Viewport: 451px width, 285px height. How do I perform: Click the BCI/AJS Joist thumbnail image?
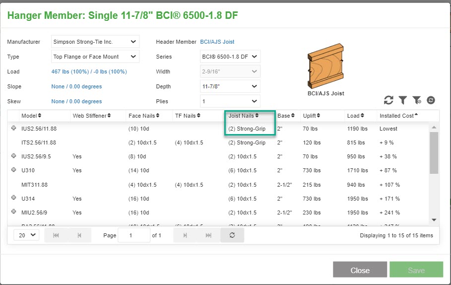click(x=325, y=66)
